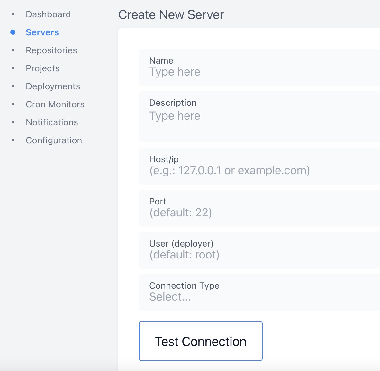Open the Notifications page
The image size is (380, 371).
[52, 122]
